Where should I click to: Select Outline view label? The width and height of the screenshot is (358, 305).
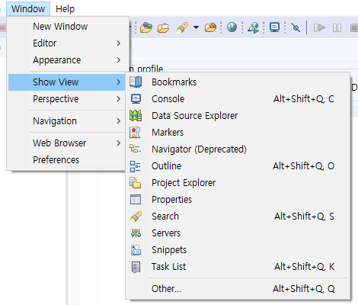[x=167, y=166]
